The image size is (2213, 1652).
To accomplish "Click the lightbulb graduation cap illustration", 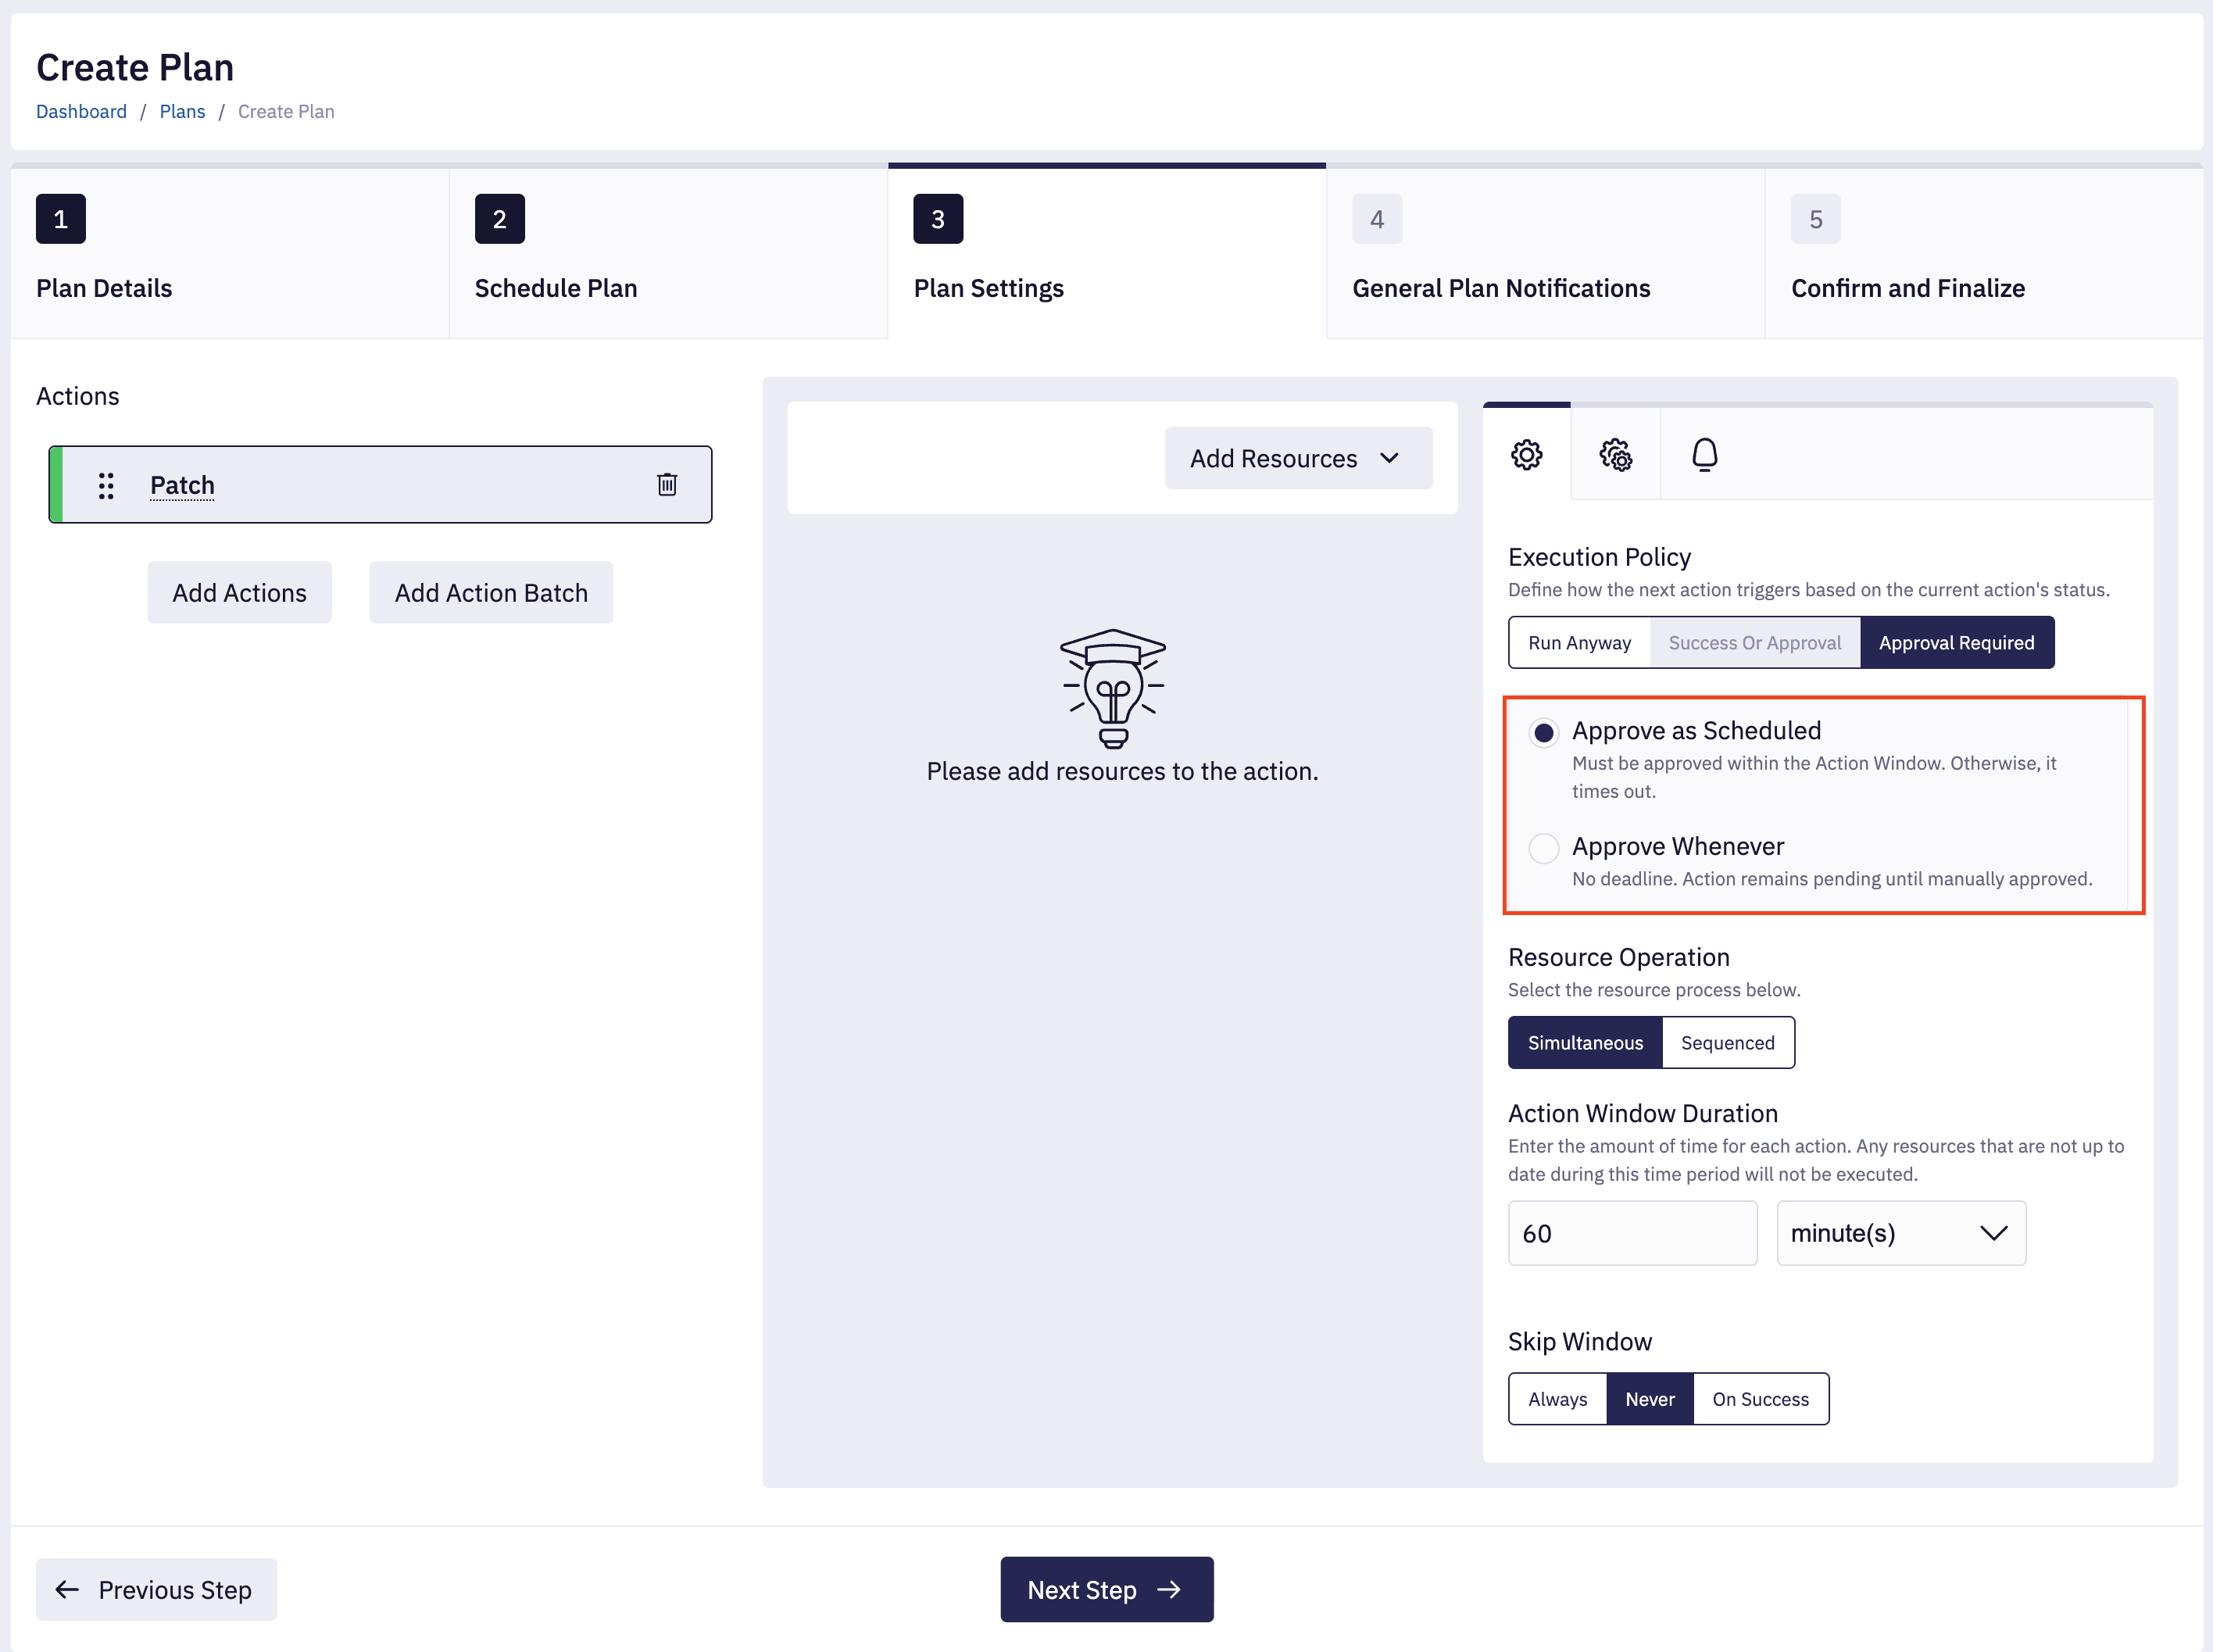I will pos(1113,688).
